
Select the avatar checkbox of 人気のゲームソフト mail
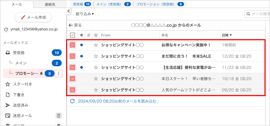[72, 90]
